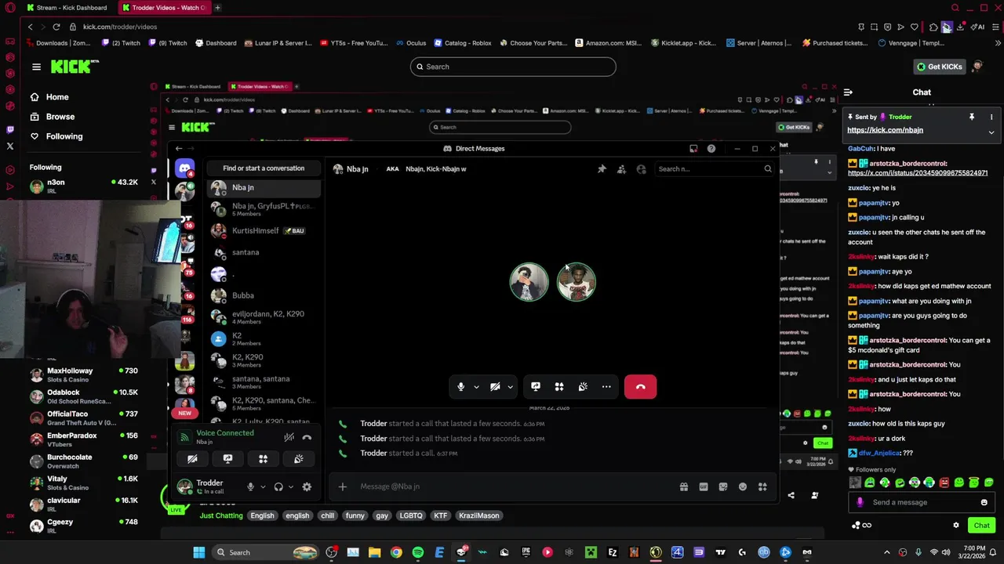Switch to Trodder Videos browser tab

[165, 8]
